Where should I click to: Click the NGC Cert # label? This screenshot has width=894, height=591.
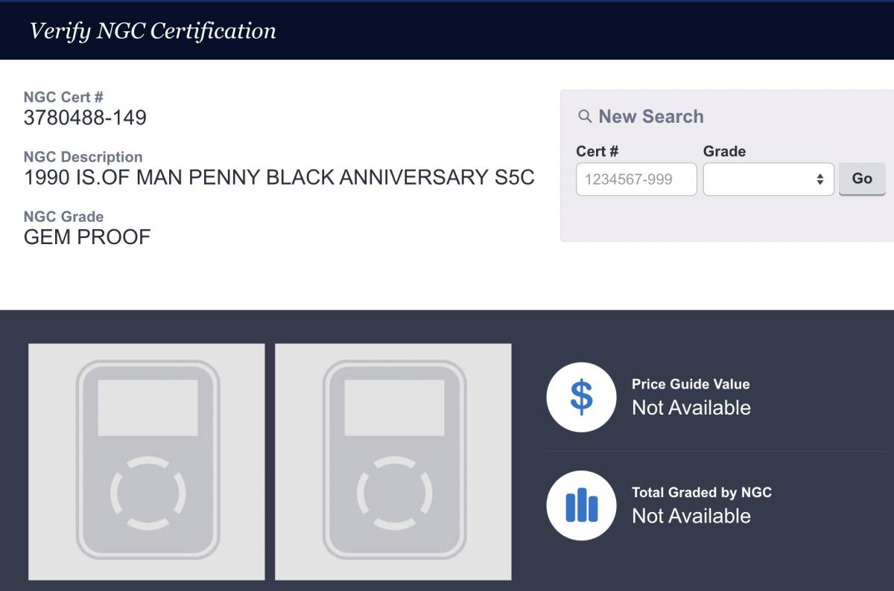63,97
